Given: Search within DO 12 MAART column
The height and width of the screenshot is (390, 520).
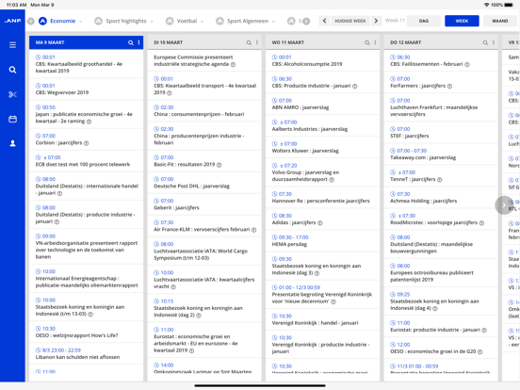Looking at the screenshot, I should point(485,42).
